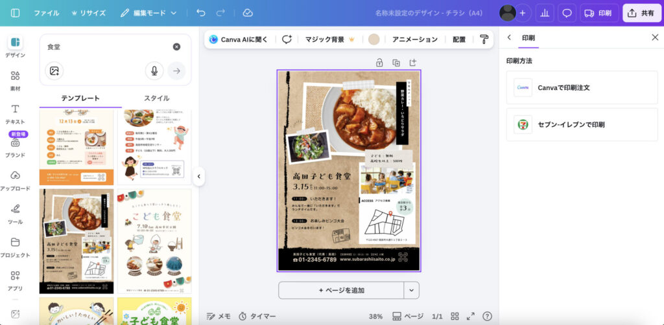Click the paint roller style copy icon
Image resolution: width=664 pixels, height=325 pixels.
click(x=484, y=39)
